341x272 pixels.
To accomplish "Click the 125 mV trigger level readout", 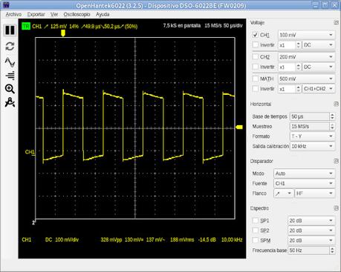I will pos(59,26).
